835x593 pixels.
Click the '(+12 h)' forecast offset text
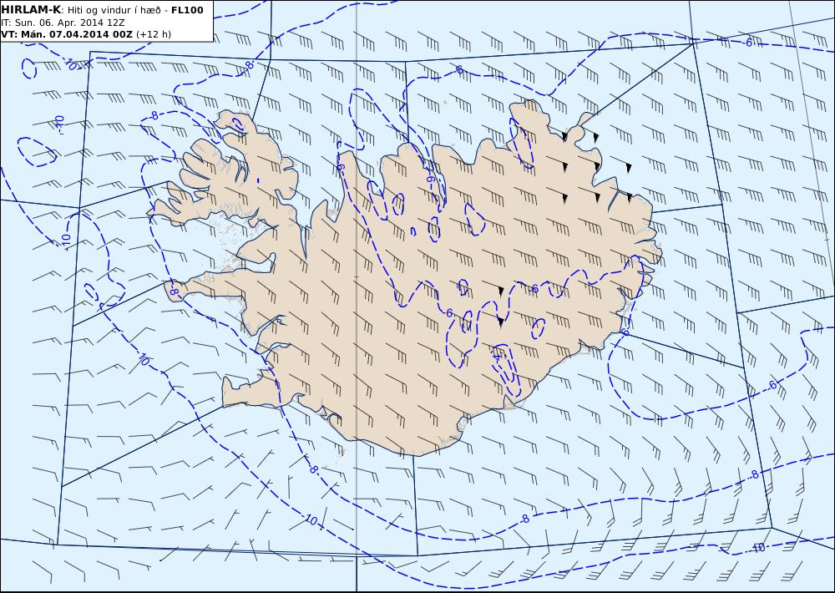(x=154, y=34)
